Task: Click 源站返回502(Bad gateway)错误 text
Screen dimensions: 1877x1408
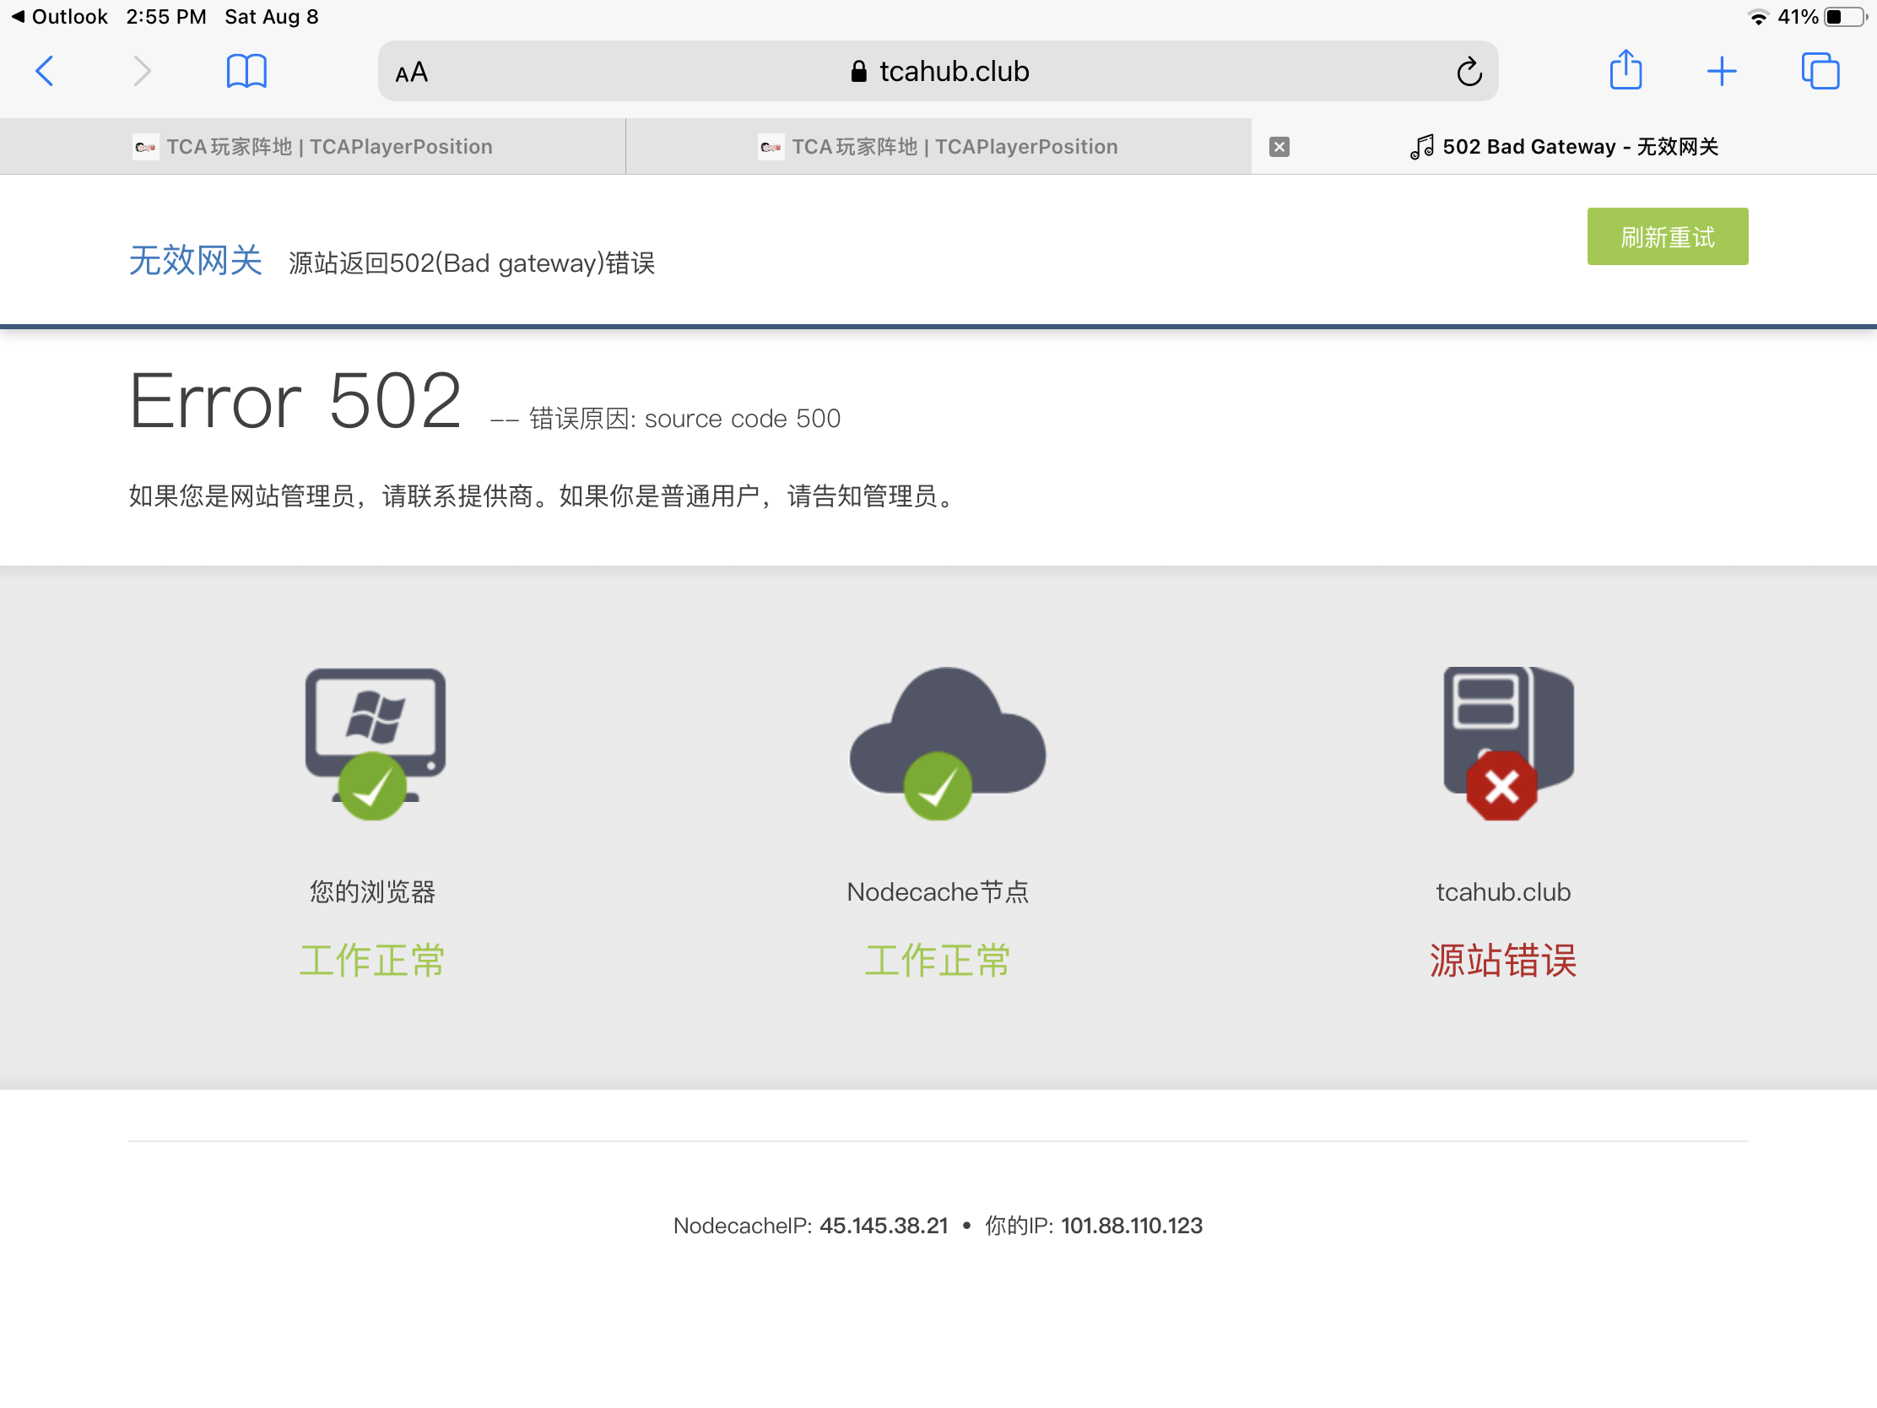Action: point(472,263)
